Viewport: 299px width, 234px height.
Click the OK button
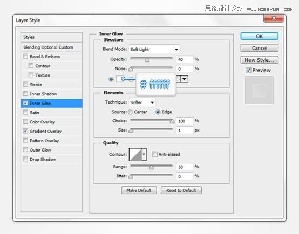tap(260, 36)
